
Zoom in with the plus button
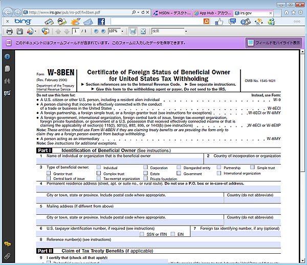(103, 31)
